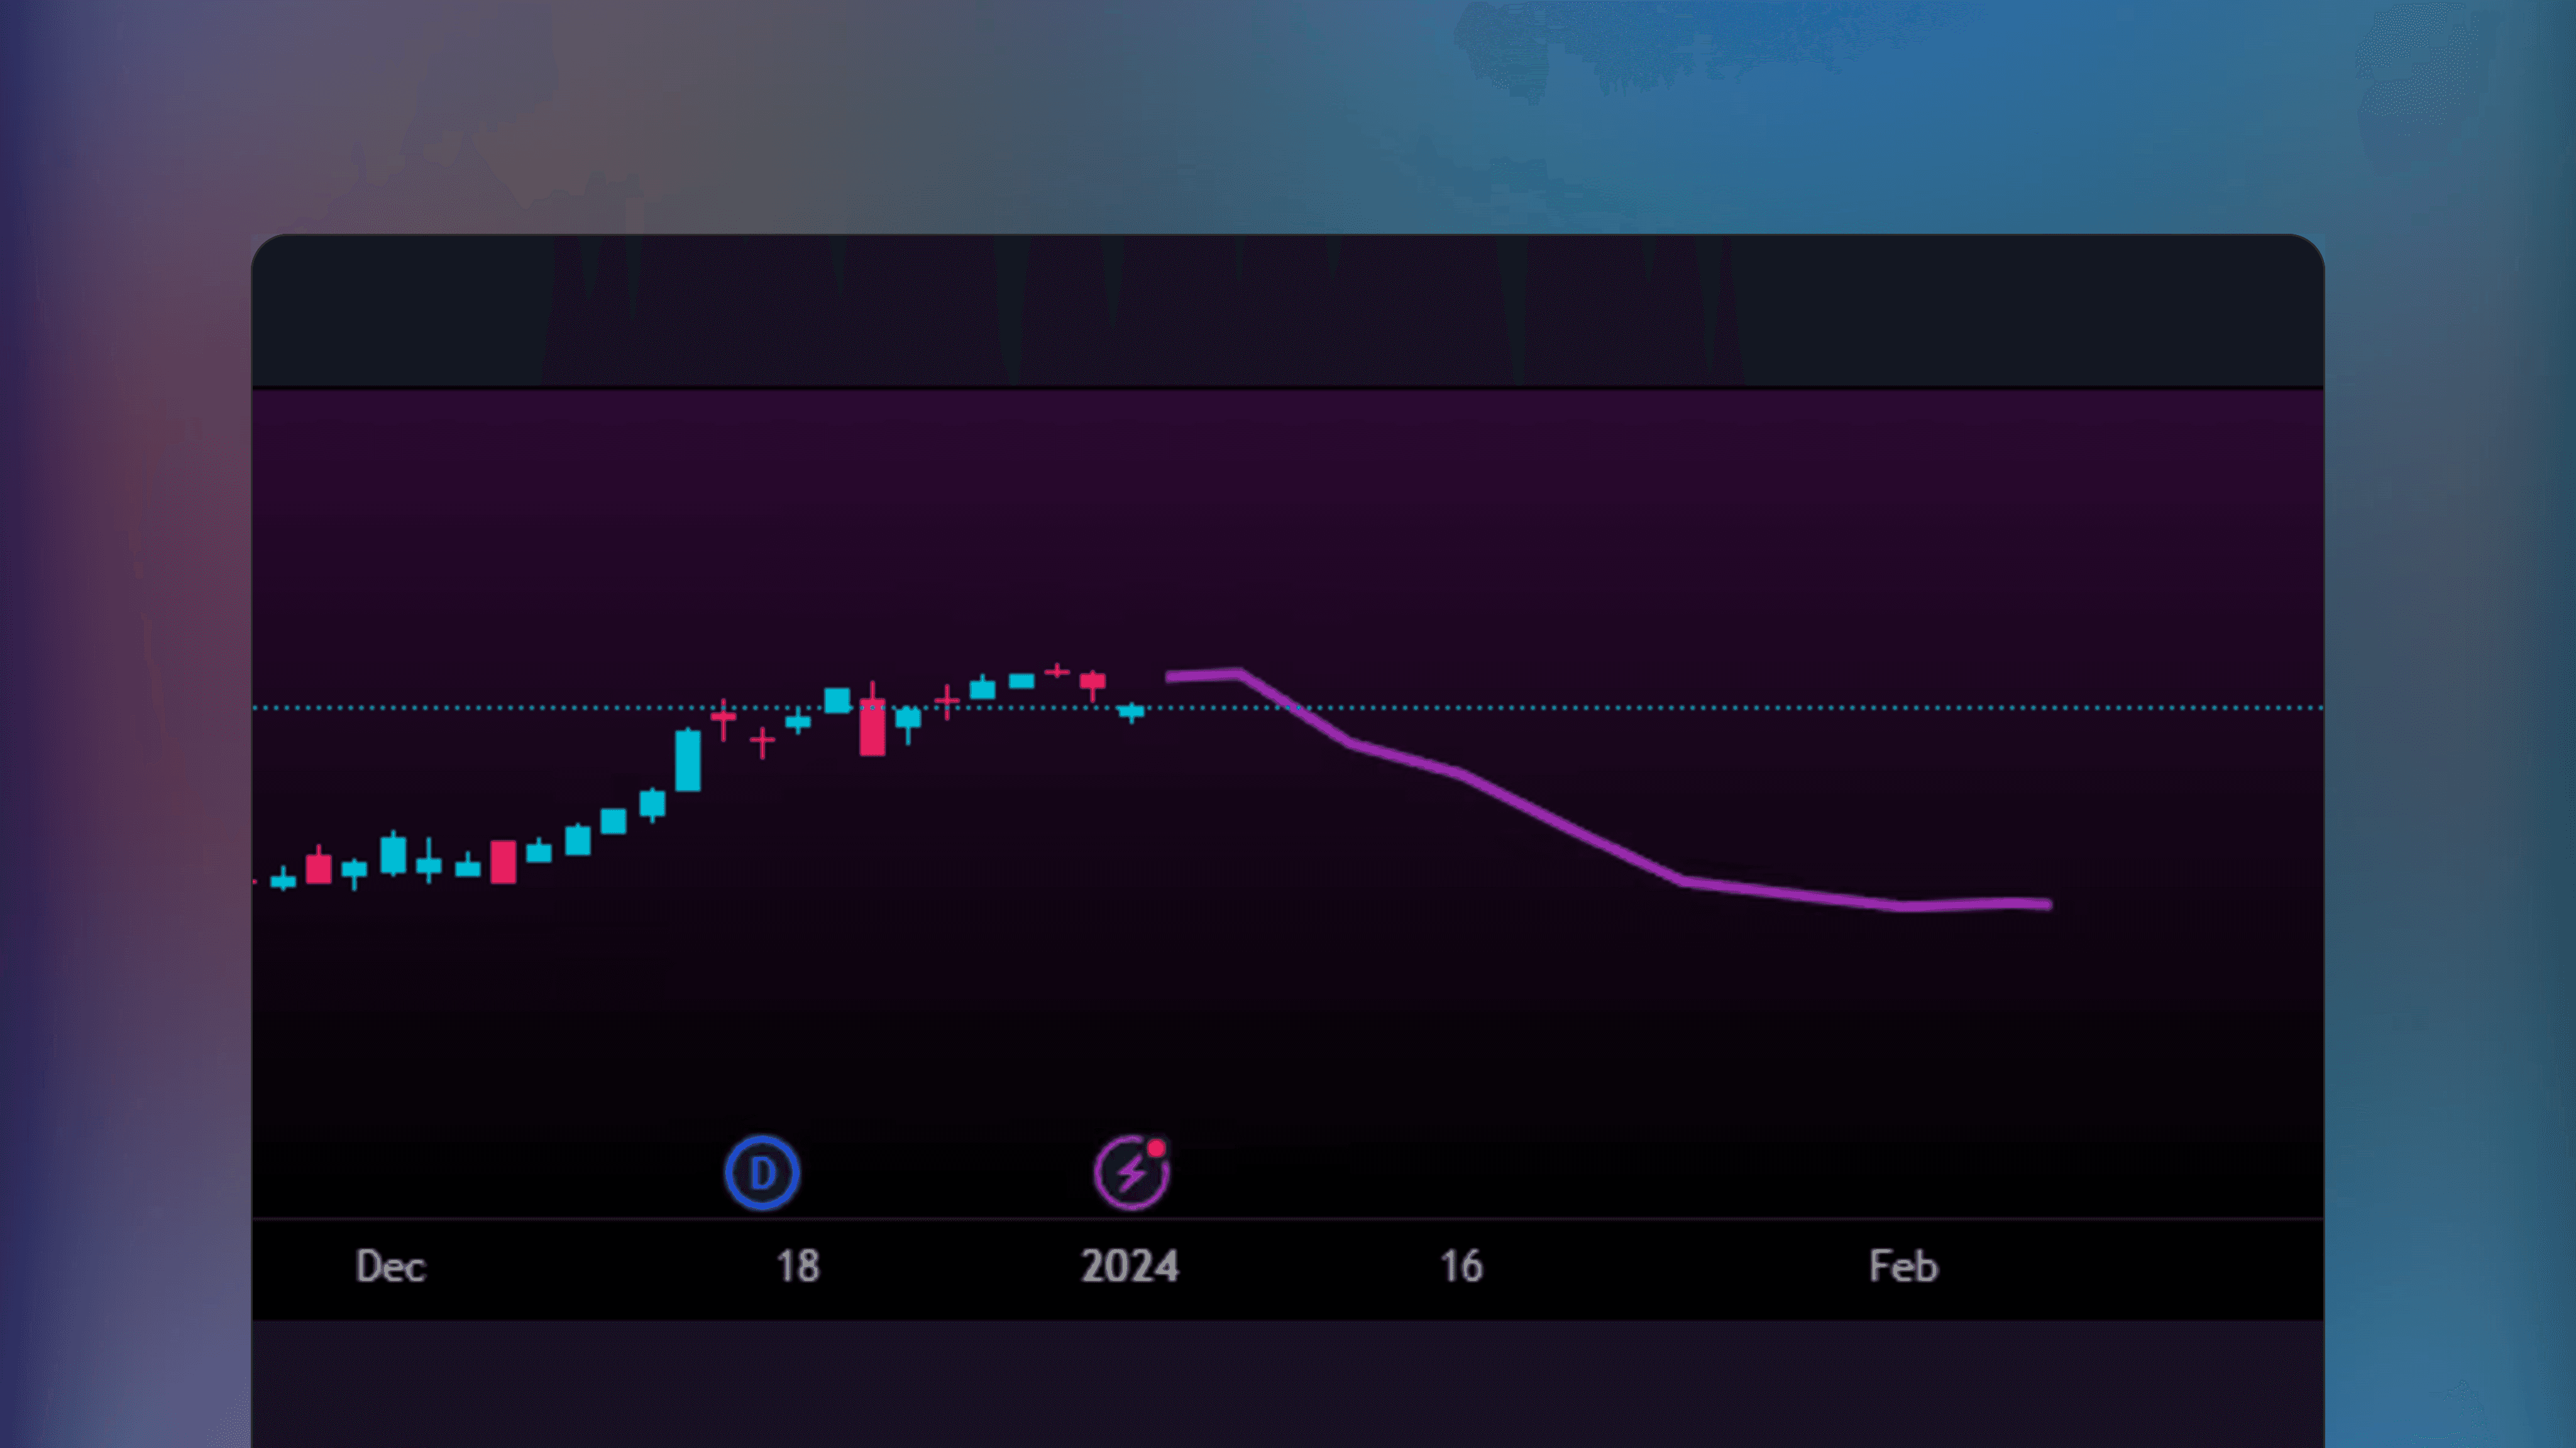The width and height of the screenshot is (2576, 1448).
Task: Click the Feb label on the date axis
Action: coord(1903,1266)
